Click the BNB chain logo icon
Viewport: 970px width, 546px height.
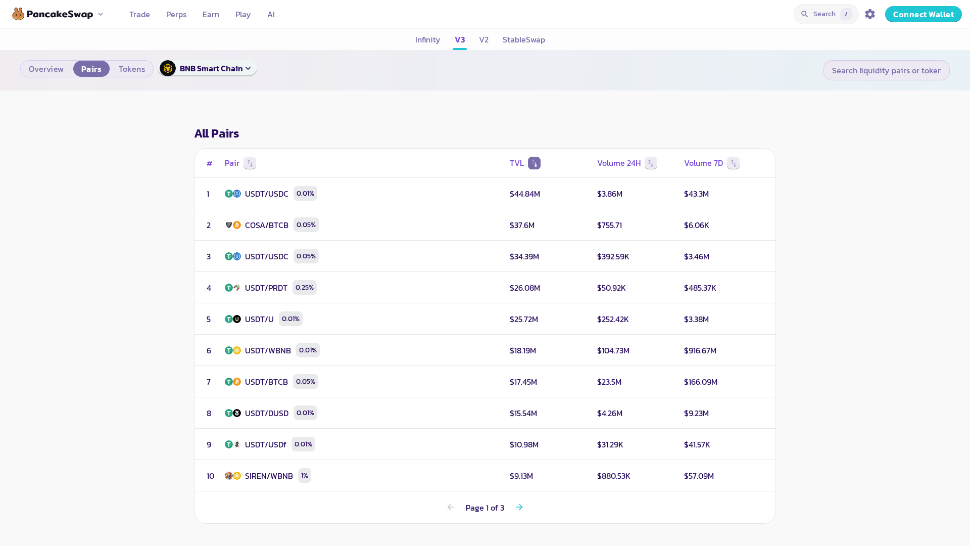168,68
